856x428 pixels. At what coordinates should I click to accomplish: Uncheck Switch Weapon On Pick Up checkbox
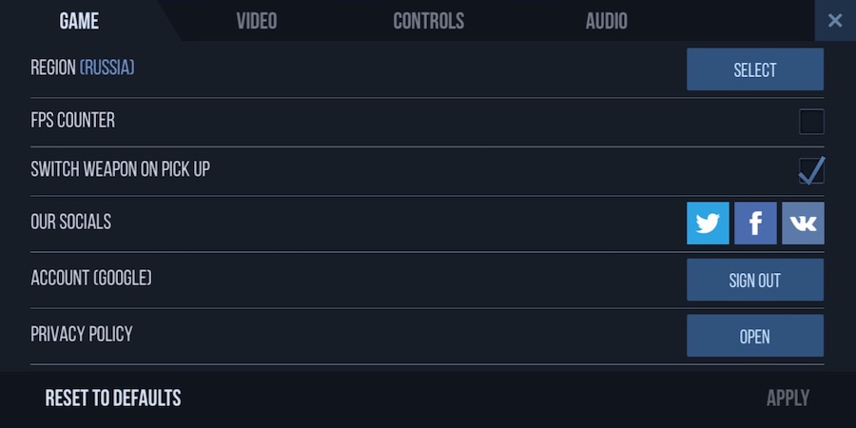811,171
